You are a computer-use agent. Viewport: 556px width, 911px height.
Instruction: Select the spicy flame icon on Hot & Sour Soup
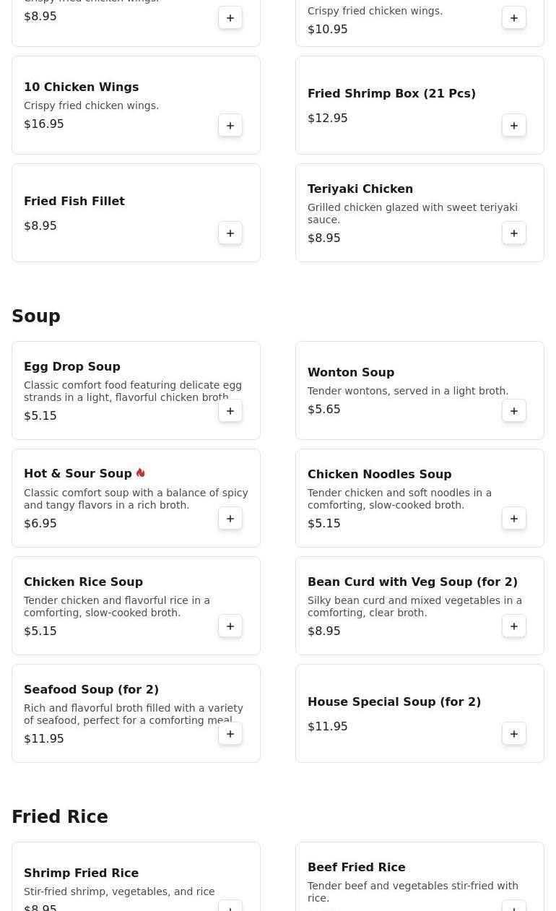pos(141,473)
